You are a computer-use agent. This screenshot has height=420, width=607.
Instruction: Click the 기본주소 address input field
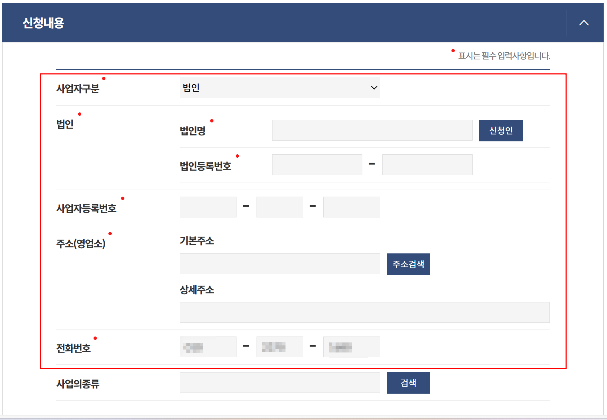280,264
